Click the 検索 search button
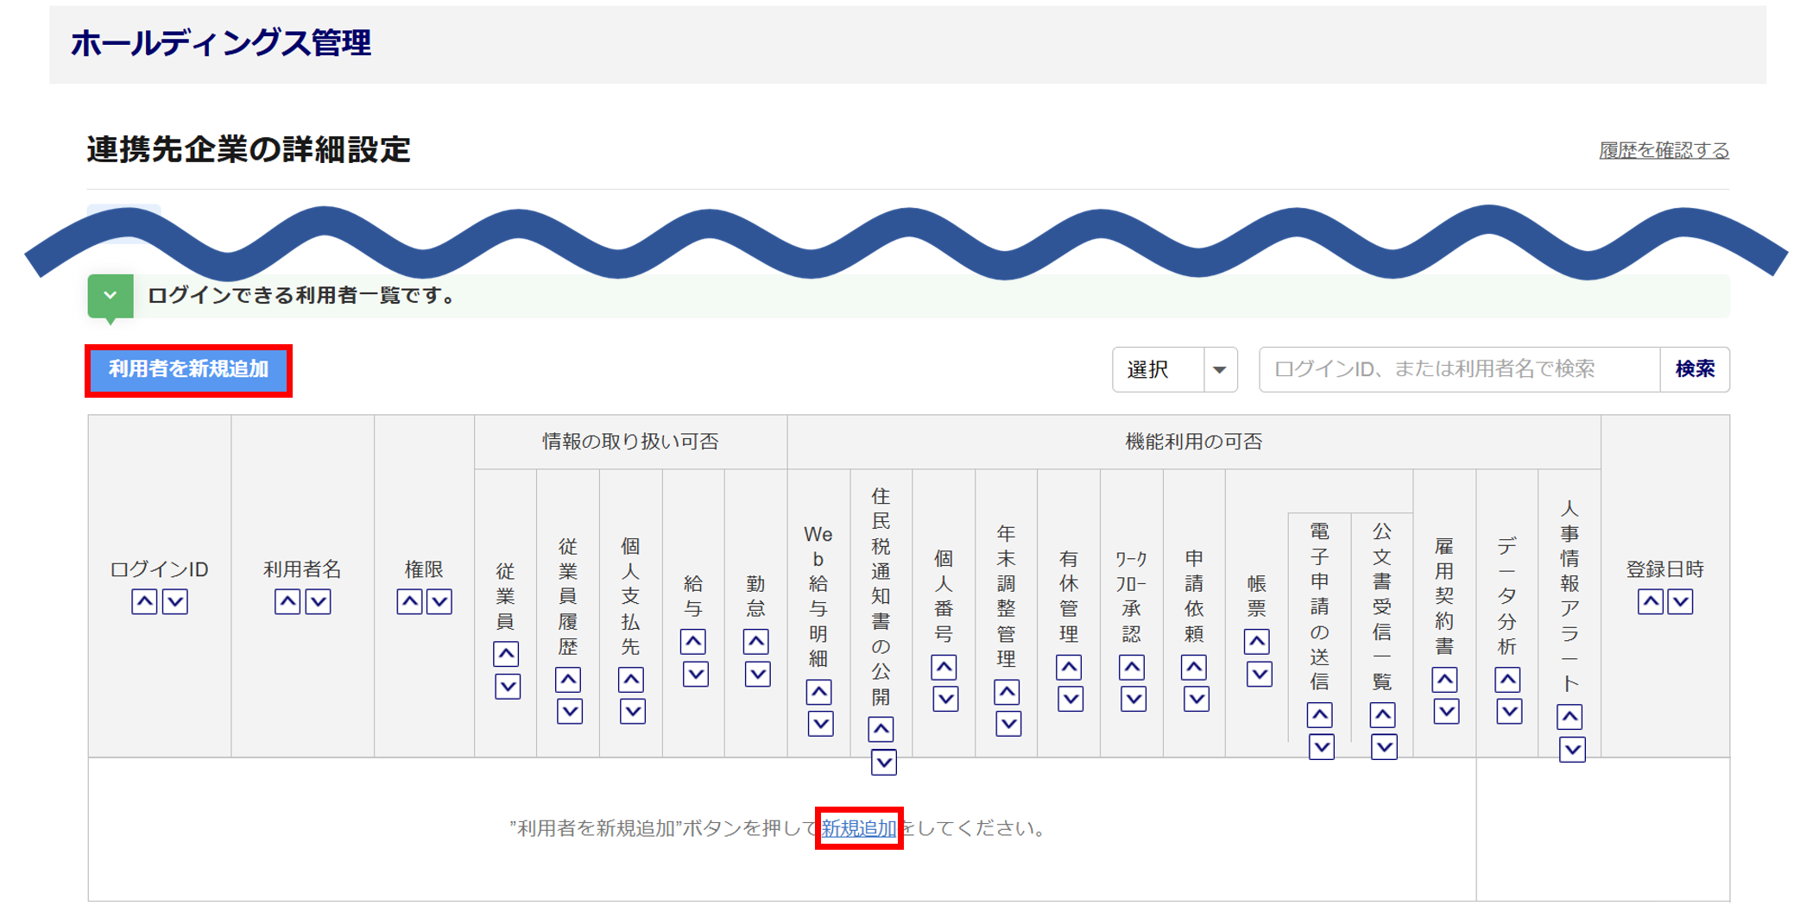 [1694, 369]
